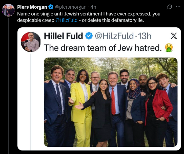This screenshot has width=184, height=154.
Task: Click the vomiting face emoji
Action: click(x=169, y=48)
